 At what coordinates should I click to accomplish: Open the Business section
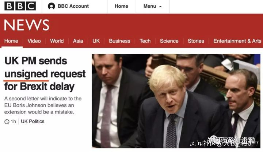tap(119, 41)
